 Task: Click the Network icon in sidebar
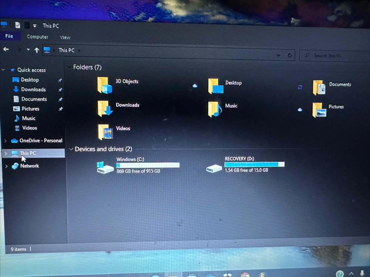[x=15, y=166]
